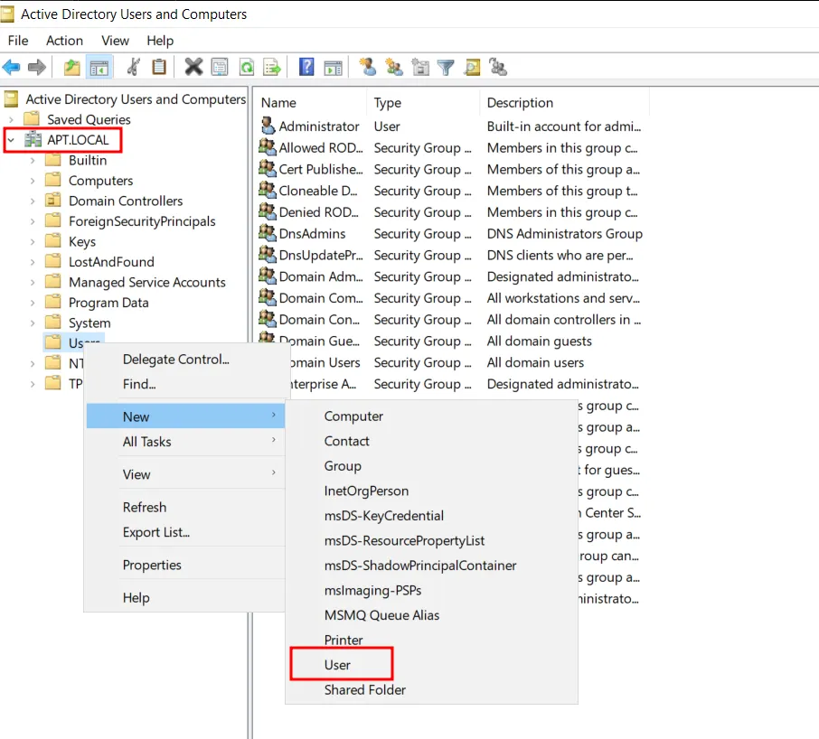Viewport: 819px width, 739px height.
Task: Click the Paste clipboard toolbar icon
Action: [159, 68]
